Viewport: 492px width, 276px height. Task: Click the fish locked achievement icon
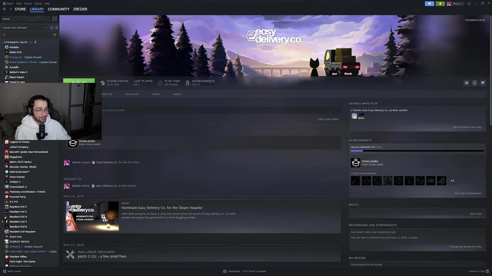click(431, 181)
